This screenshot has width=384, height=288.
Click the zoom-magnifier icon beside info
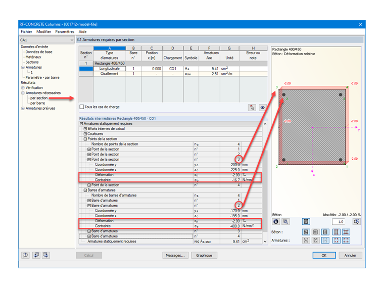pos(285,222)
